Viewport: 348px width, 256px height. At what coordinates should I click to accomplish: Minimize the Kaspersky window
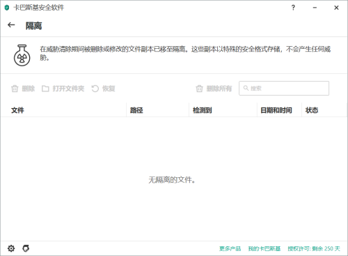pyautogui.click(x=315, y=8)
